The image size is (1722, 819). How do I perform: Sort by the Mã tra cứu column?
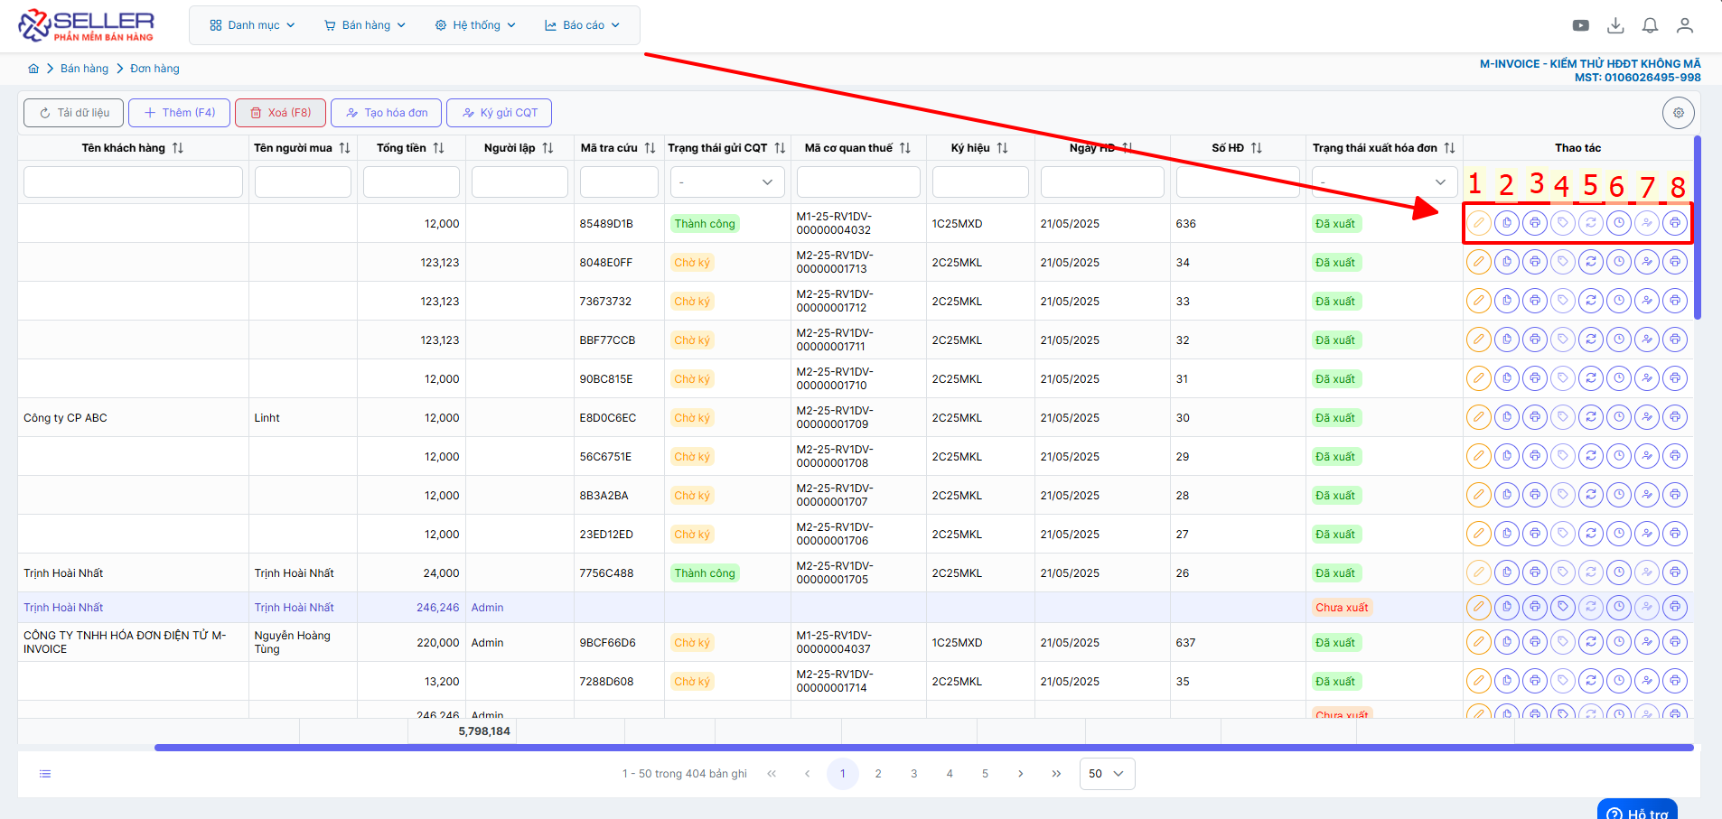(x=650, y=148)
